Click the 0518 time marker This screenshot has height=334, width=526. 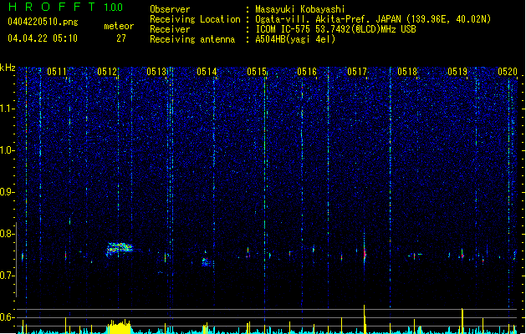coord(407,71)
